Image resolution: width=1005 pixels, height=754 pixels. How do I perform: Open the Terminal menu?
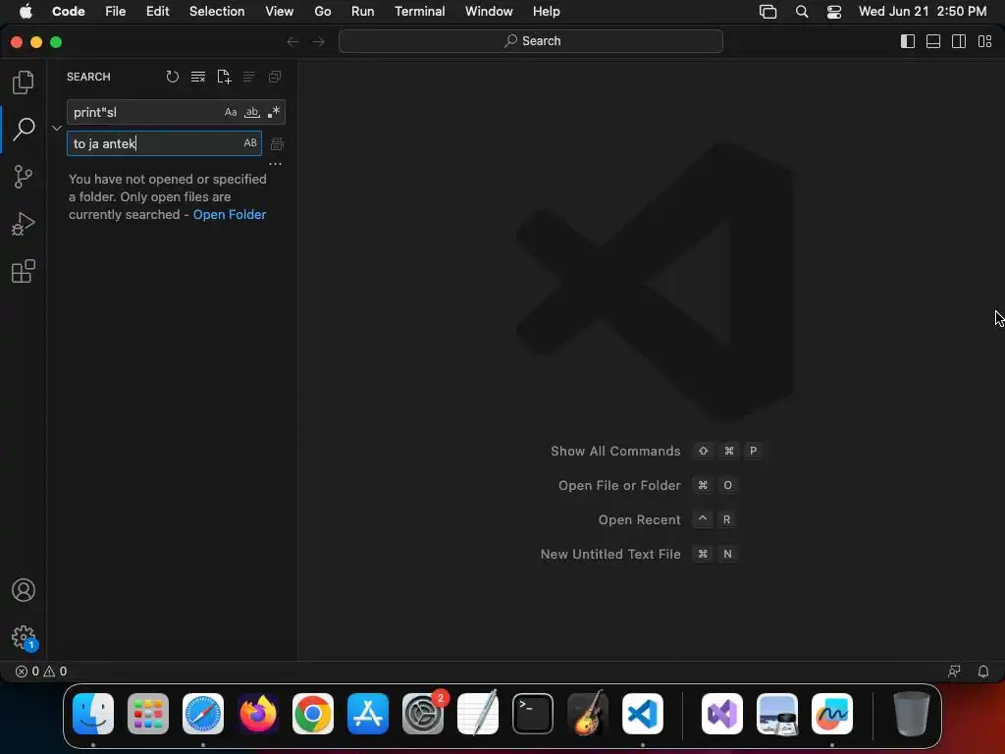coord(420,12)
